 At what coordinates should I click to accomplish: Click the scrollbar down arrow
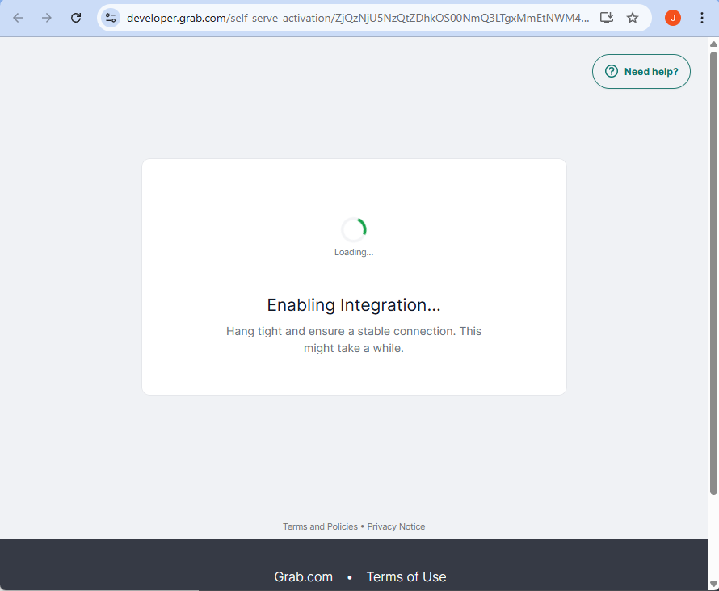pyautogui.click(x=713, y=584)
